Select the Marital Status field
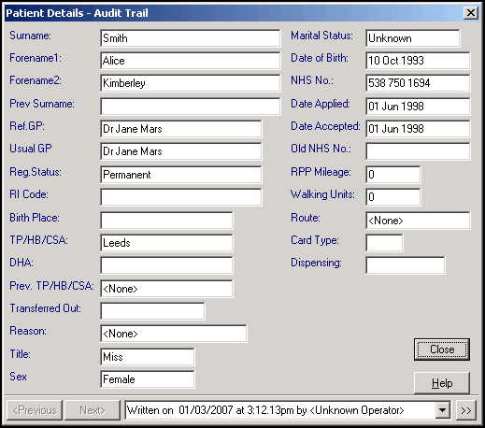This screenshot has width=485, height=428. [413, 38]
